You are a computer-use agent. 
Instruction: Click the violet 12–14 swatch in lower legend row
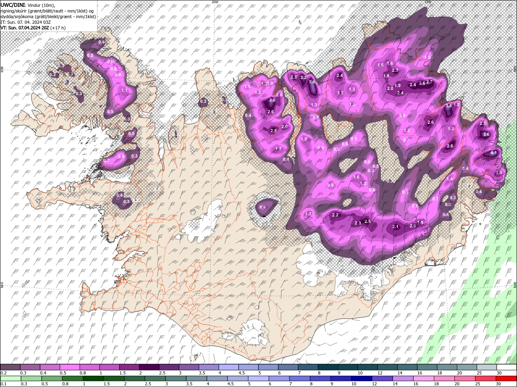click(382, 379)
